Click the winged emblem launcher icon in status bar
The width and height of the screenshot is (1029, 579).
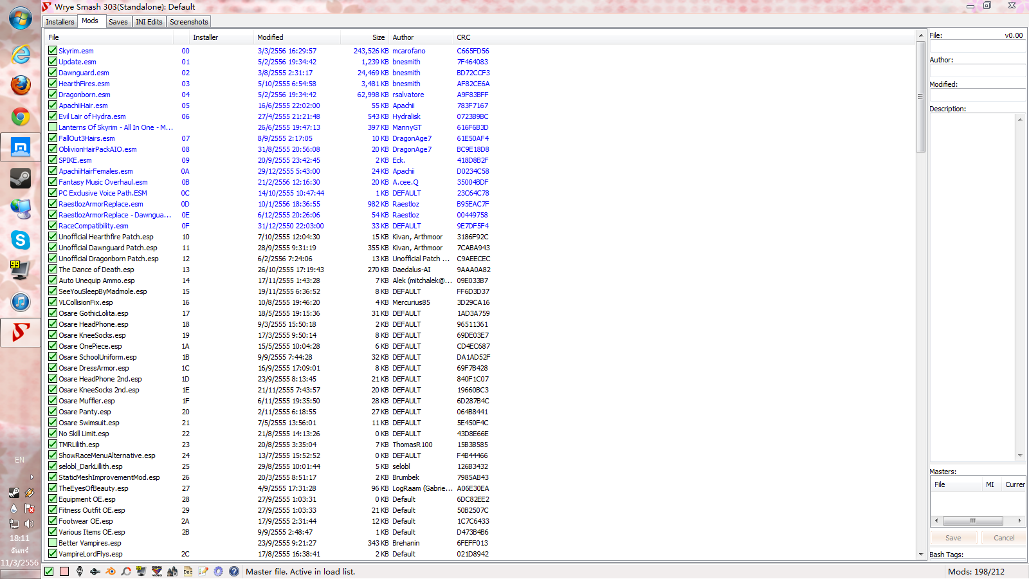click(x=95, y=571)
